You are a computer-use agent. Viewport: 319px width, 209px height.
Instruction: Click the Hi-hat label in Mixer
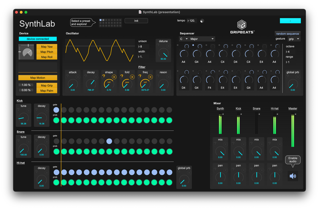pos(275,108)
